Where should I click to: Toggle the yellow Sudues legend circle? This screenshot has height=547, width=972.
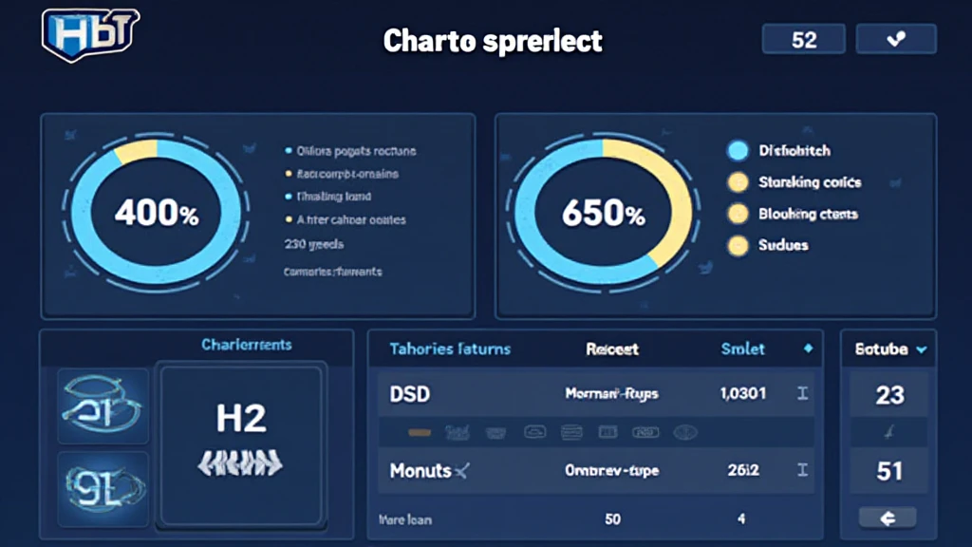tap(738, 245)
